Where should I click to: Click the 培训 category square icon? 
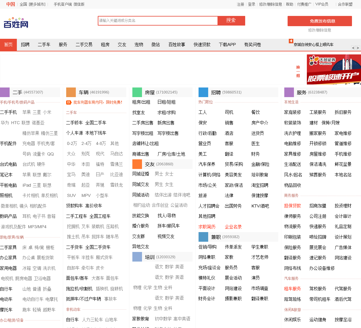137,257
